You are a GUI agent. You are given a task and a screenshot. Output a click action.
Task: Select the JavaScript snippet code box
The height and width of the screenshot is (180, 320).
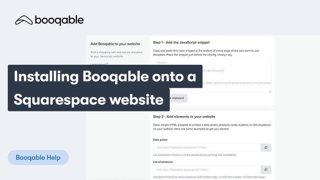(212, 75)
